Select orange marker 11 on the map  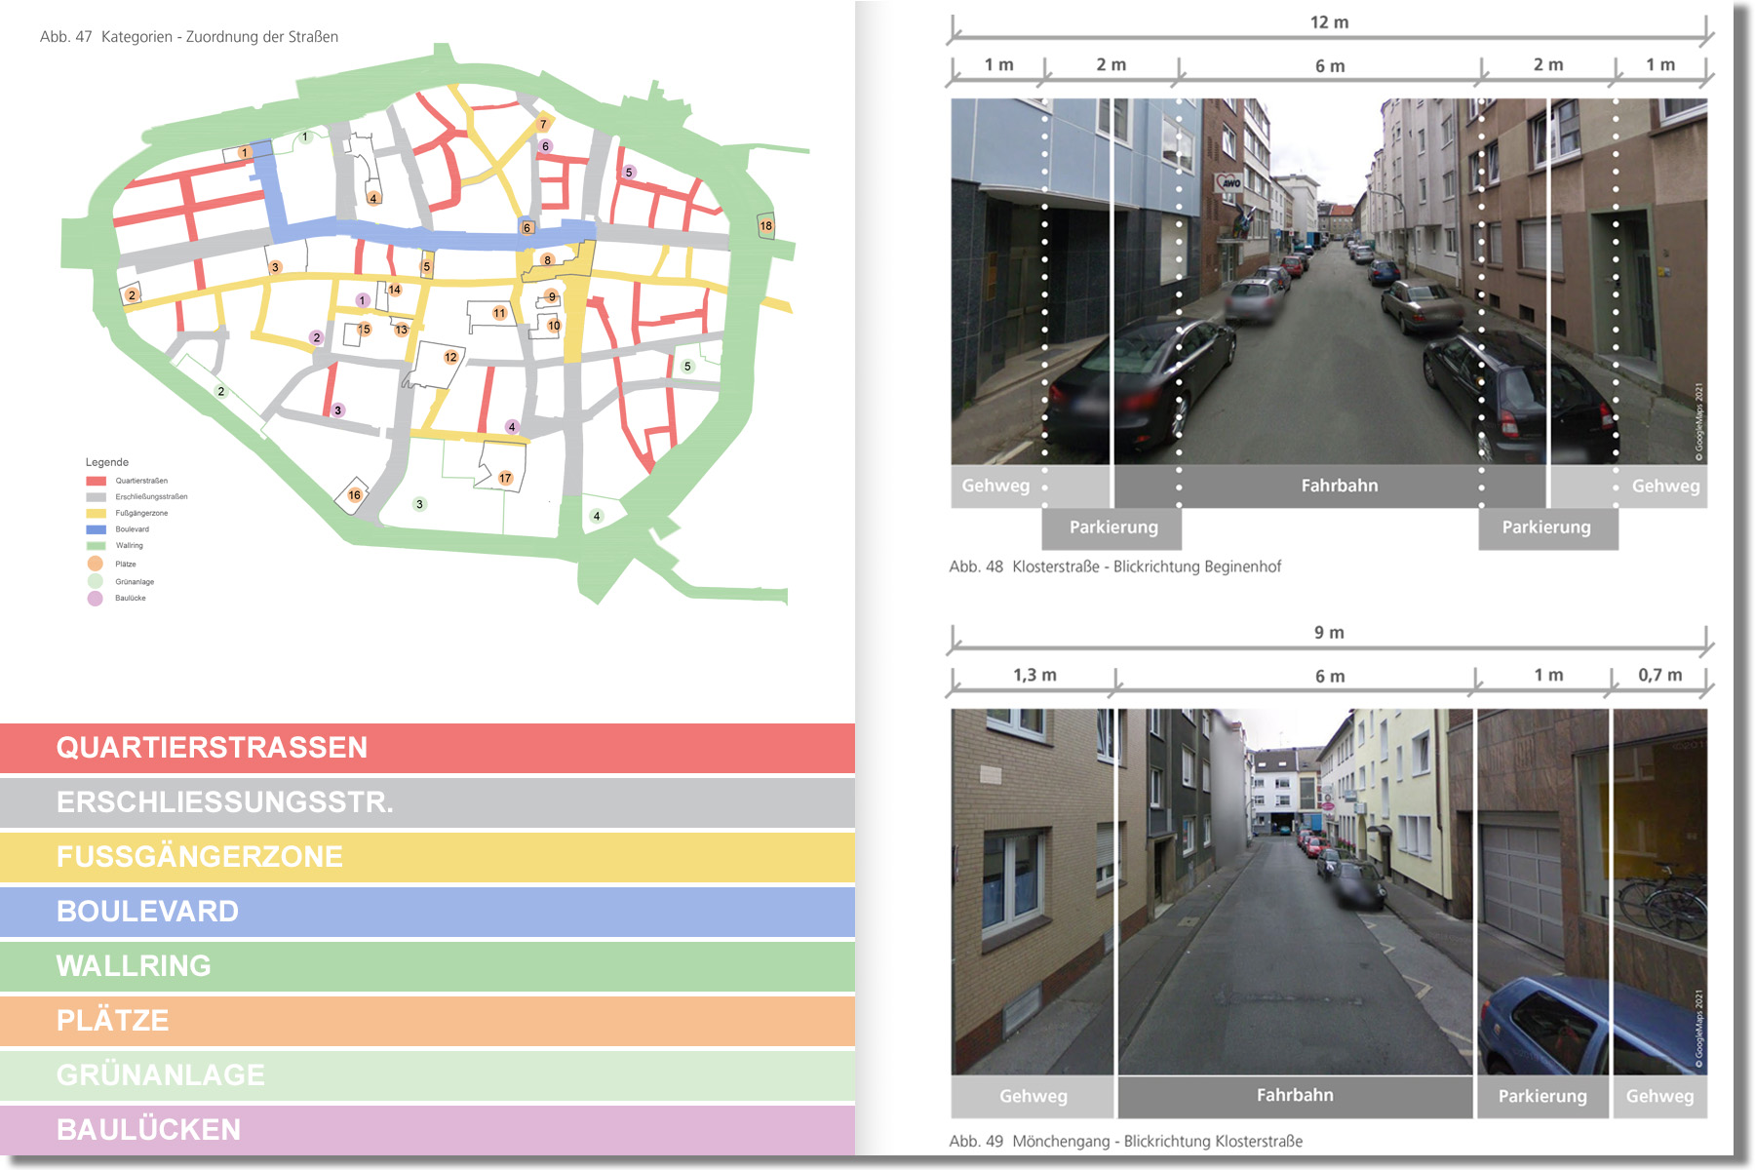coord(499,313)
